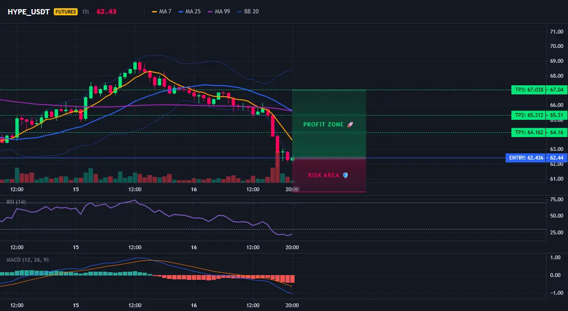Select the 1h timeframe label
Screen dimensions: 568x311
85,12
